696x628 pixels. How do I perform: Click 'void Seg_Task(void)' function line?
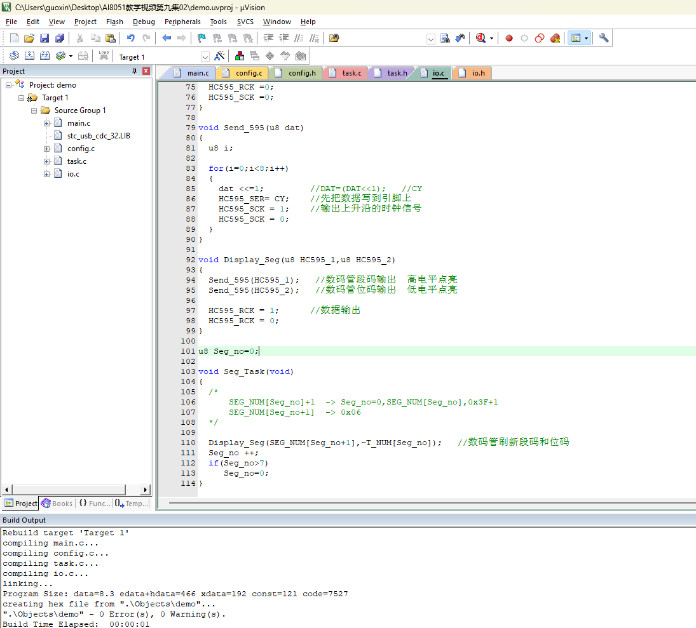(x=246, y=371)
